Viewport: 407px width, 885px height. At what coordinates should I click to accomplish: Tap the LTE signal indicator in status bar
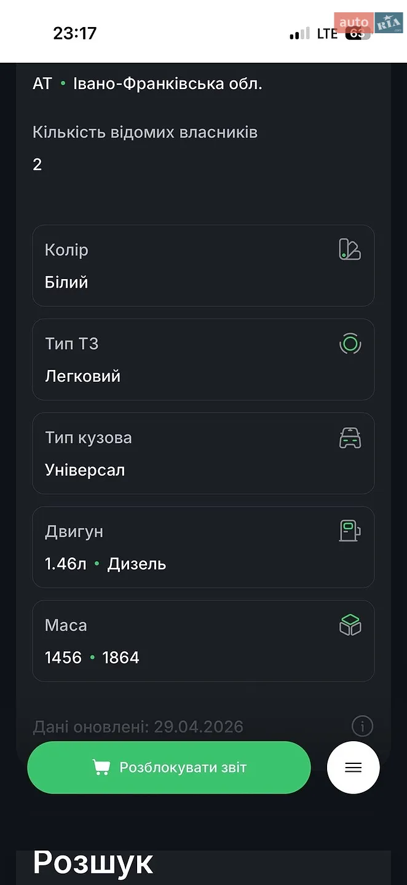tap(327, 34)
